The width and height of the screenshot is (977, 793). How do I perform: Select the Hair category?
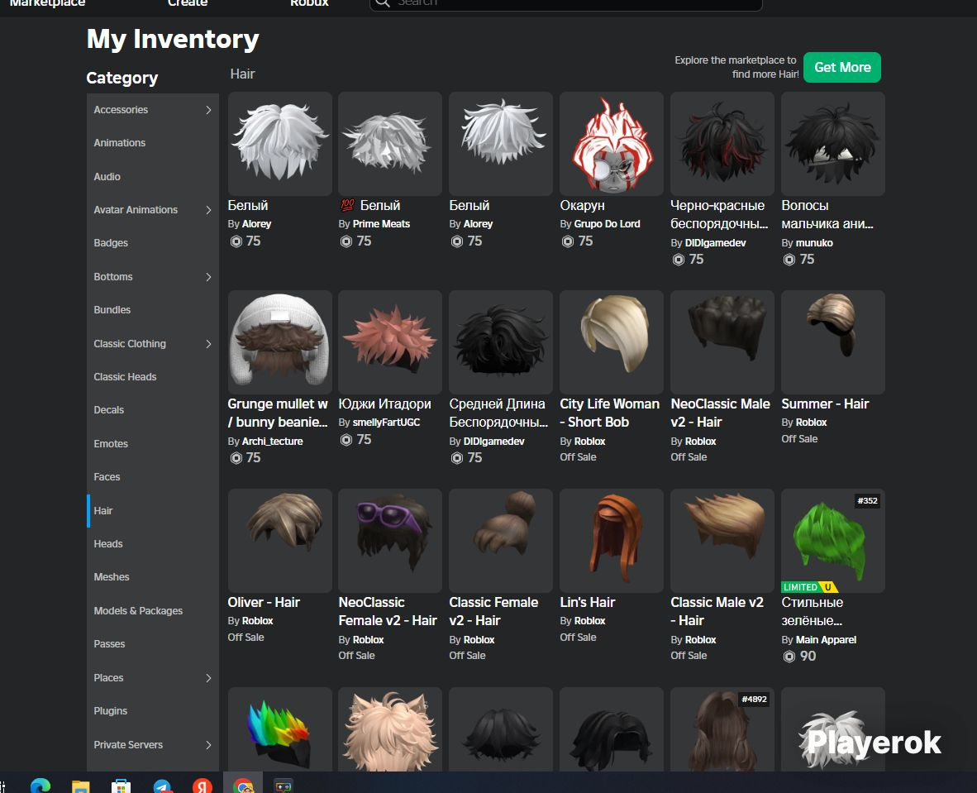pyautogui.click(x=103, y=510)
